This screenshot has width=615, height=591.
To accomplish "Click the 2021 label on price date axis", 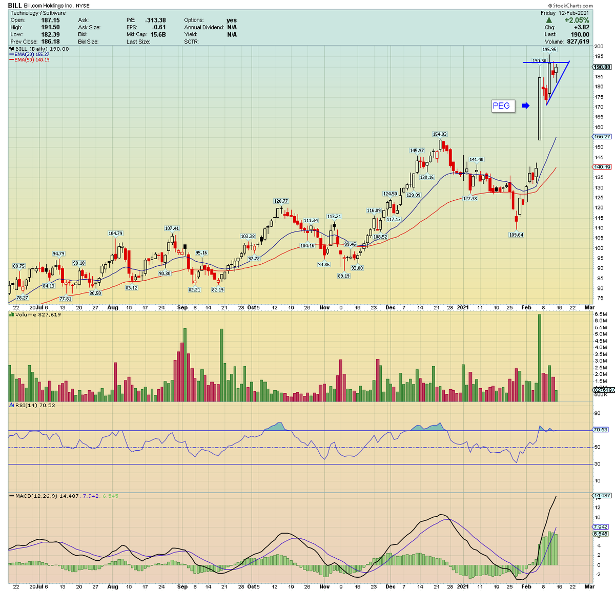I will click(x=463, y=308).
